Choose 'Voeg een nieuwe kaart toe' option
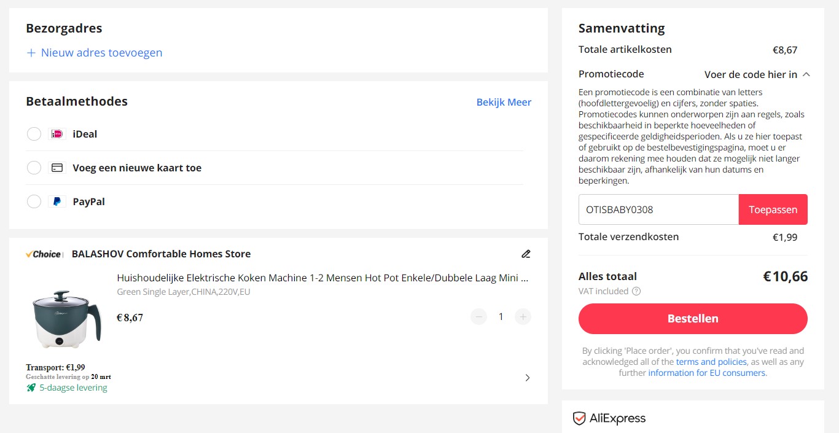This screenshot has width=839, height=433. coord(34,167)
